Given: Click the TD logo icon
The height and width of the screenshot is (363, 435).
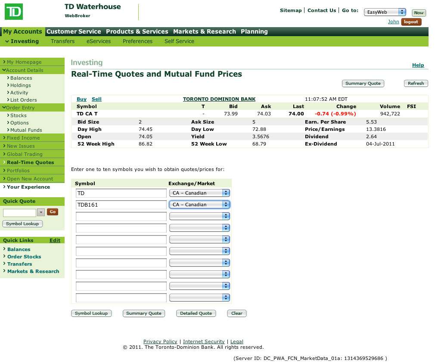Looking at the screenshot, I should pyautogui.click(x=13, y=11).
